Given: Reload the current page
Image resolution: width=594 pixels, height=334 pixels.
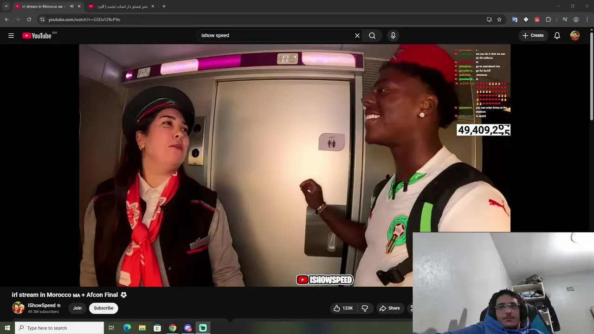Looking at the screenshot, I should pos(29,19).
